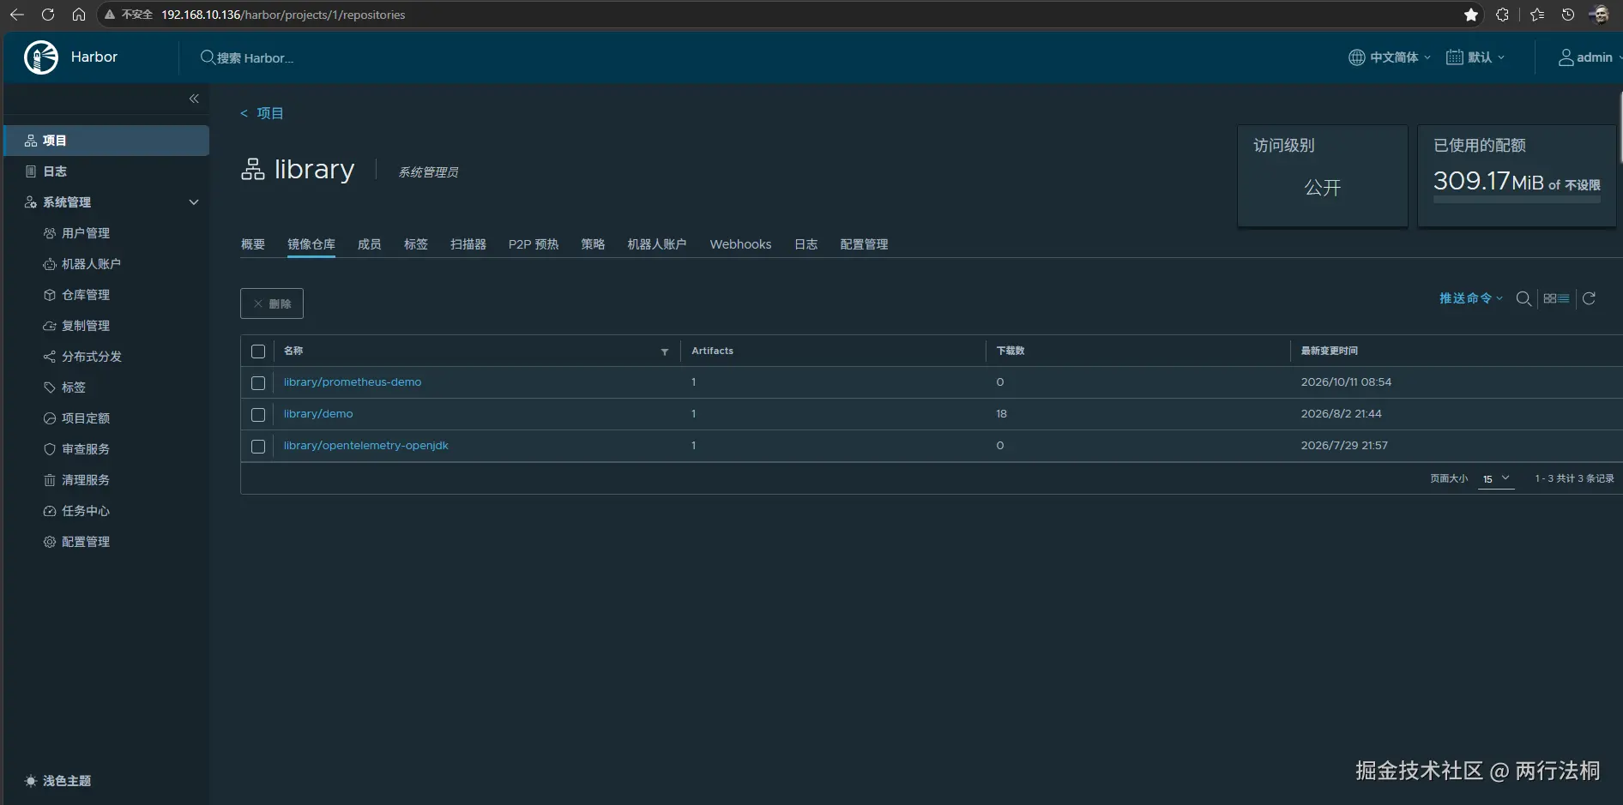Viewport: 1623px width, 805px height.
Task: Click the browser address bar URL
Action: click(283, 15)
